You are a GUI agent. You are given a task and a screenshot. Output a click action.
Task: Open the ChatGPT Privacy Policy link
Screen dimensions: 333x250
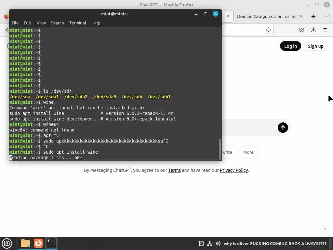pyautogui.click(x=233, y=170)
